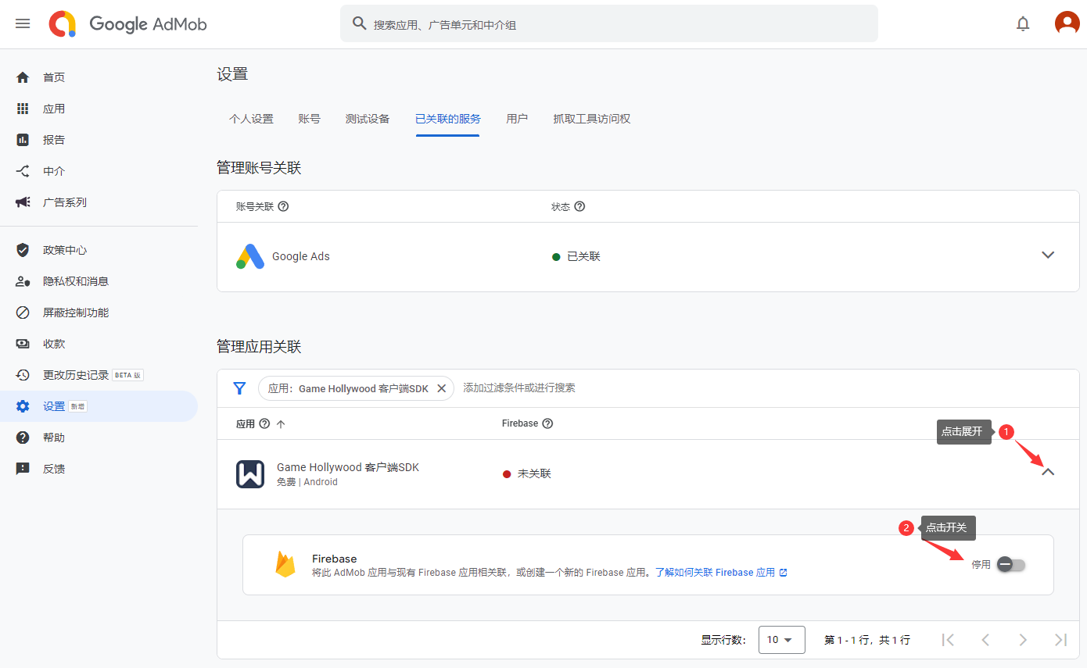Collapse the Game Hollywood 客户端SDK row
Image resolution: width=1087 pixels, height=668 pixels.
tap(1049, 472)
